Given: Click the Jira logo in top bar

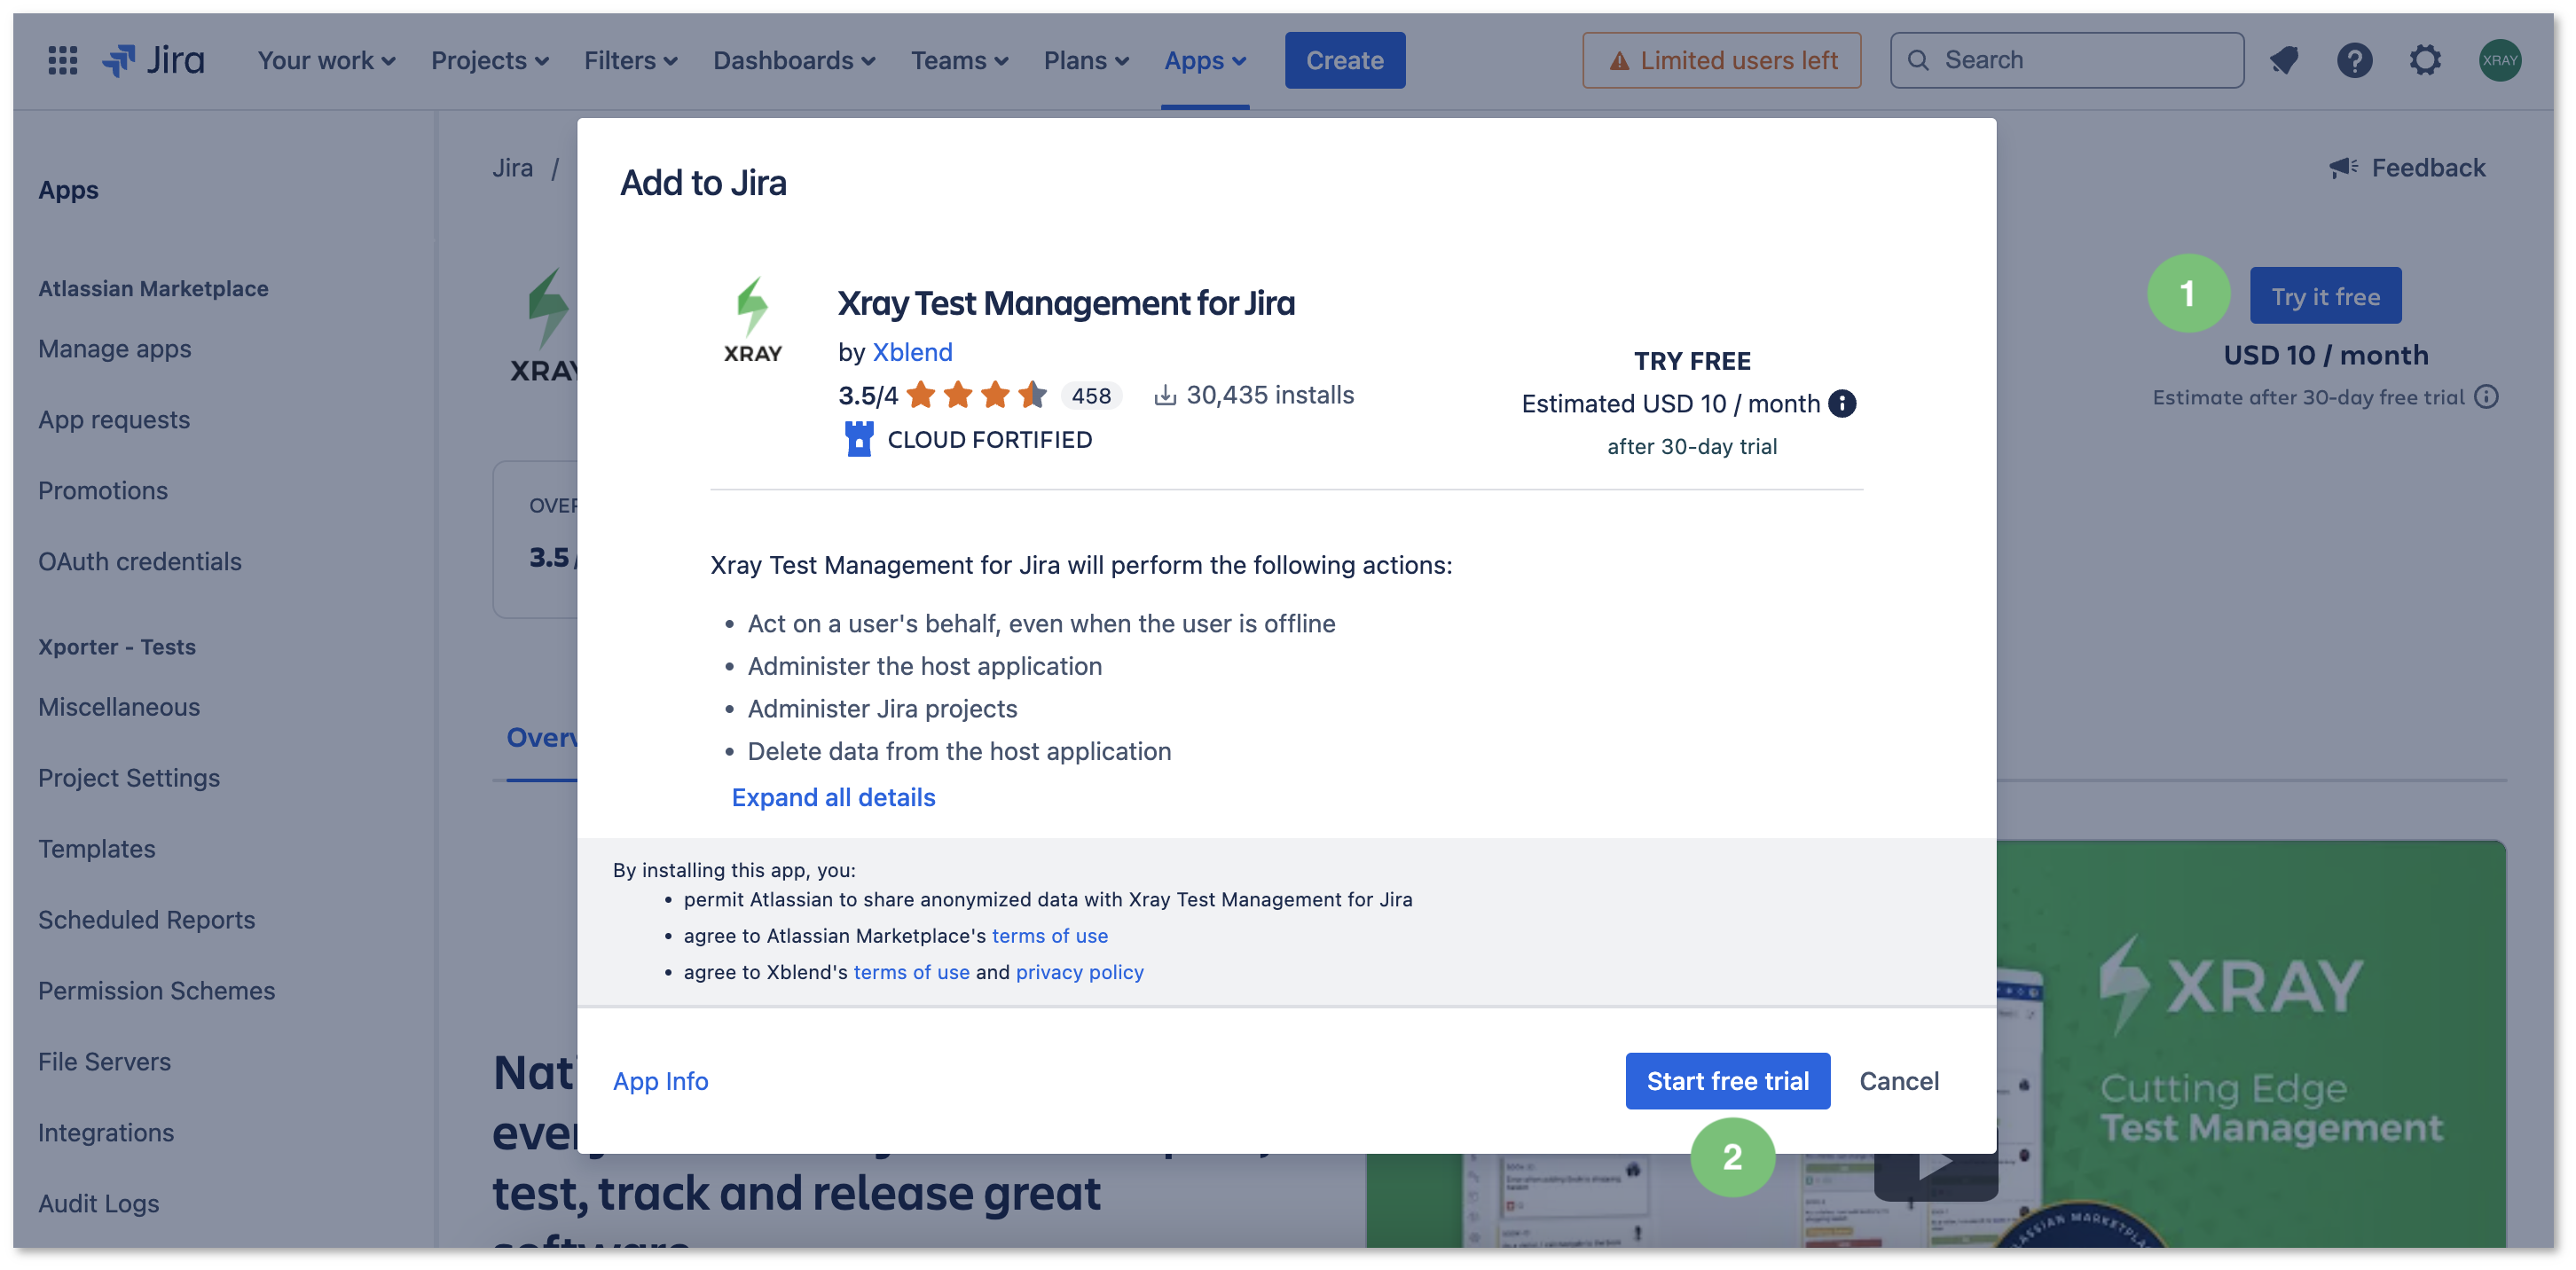Looking at the screenshot, I should point(154,60).
